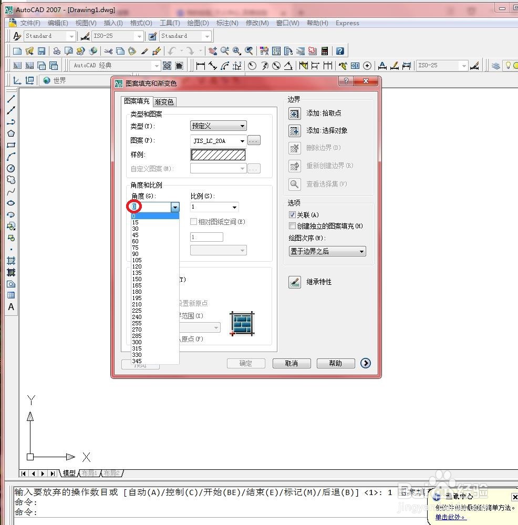518x525 pixels.
Task: Click the Open file icon in toolbar
Action: click(29, 51)
